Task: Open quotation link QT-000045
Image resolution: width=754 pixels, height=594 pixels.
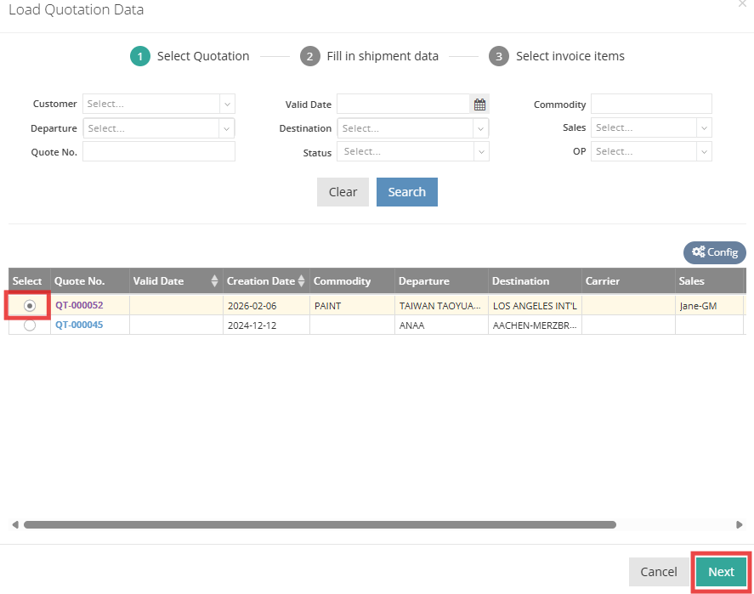Action: click(79, 325)
